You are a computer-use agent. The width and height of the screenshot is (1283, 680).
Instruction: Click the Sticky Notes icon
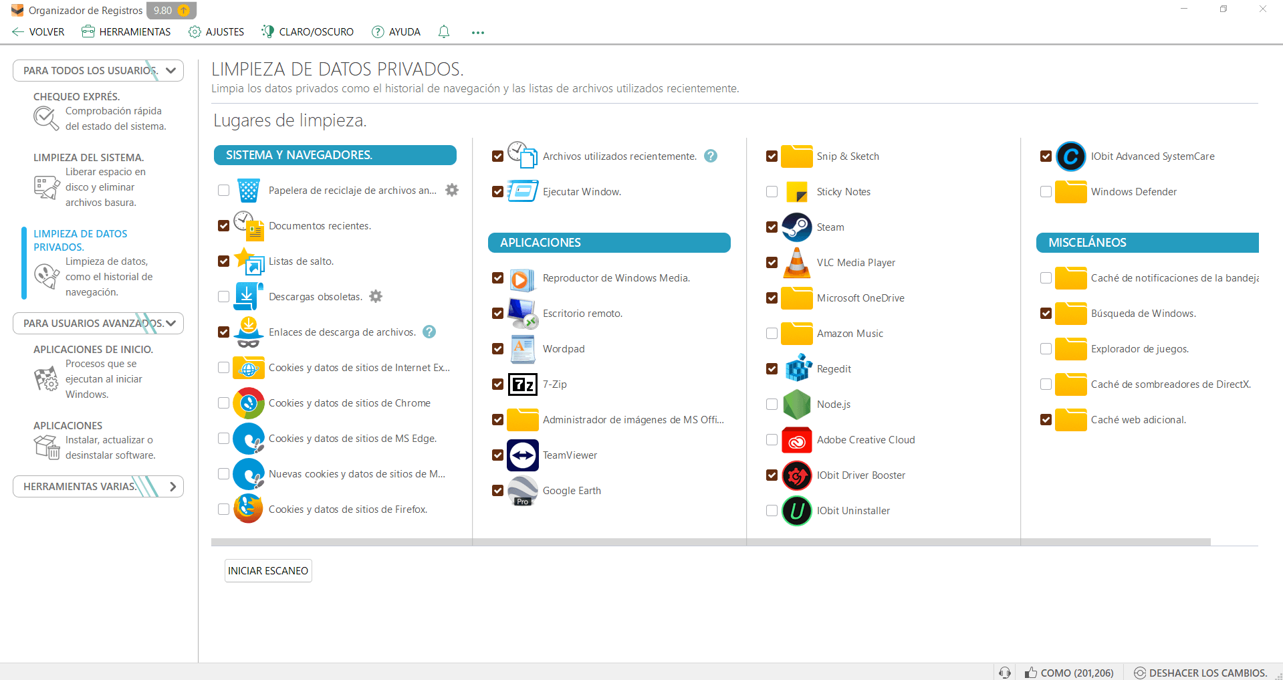click(x=797, y=192)
